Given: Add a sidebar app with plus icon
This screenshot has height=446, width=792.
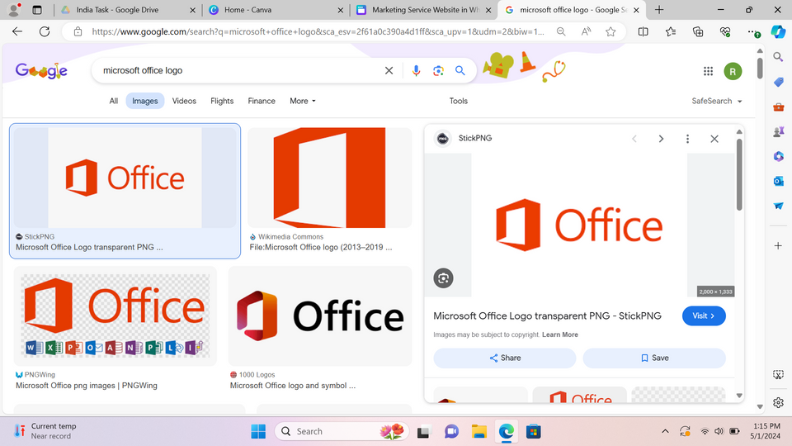Looking at the screenshot, I should (778, 246).
